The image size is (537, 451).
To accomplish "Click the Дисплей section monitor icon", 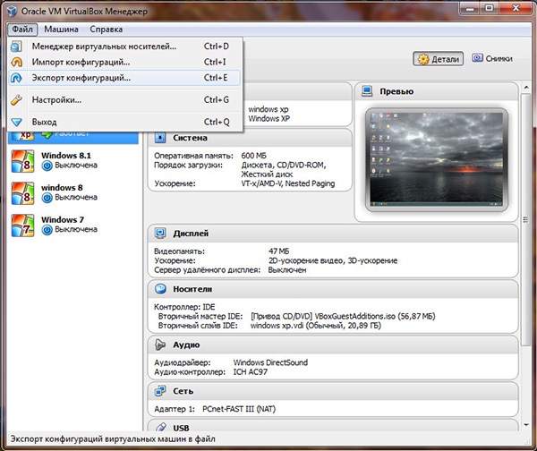I will (159, 234).
